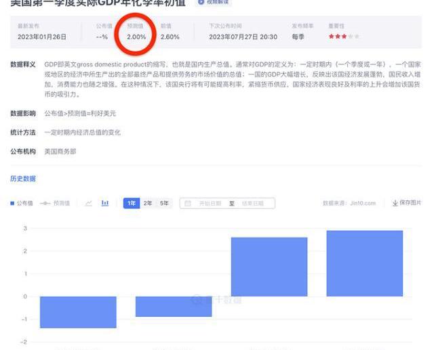
Task: Toggle the 预测值 legend series
Action: click(56, 203)
